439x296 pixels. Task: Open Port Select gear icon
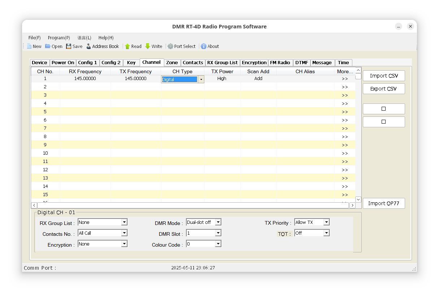coord(170,46)
